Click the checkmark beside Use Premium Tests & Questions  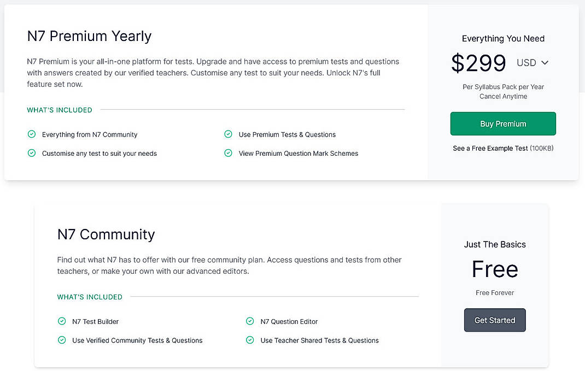click(228, 134)
